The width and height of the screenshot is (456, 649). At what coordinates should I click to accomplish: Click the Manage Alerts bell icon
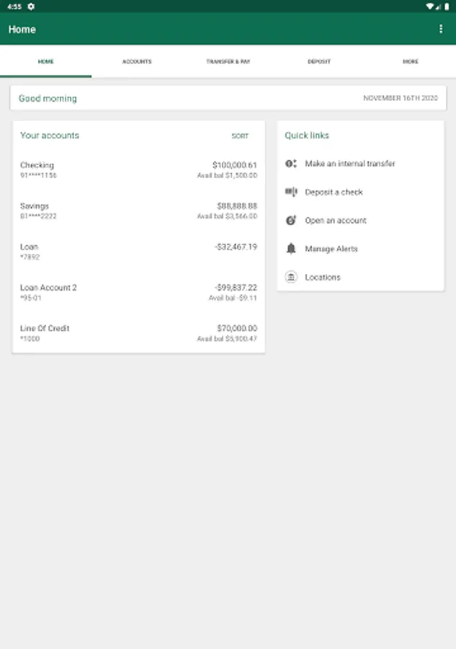[x=291, y=248]
